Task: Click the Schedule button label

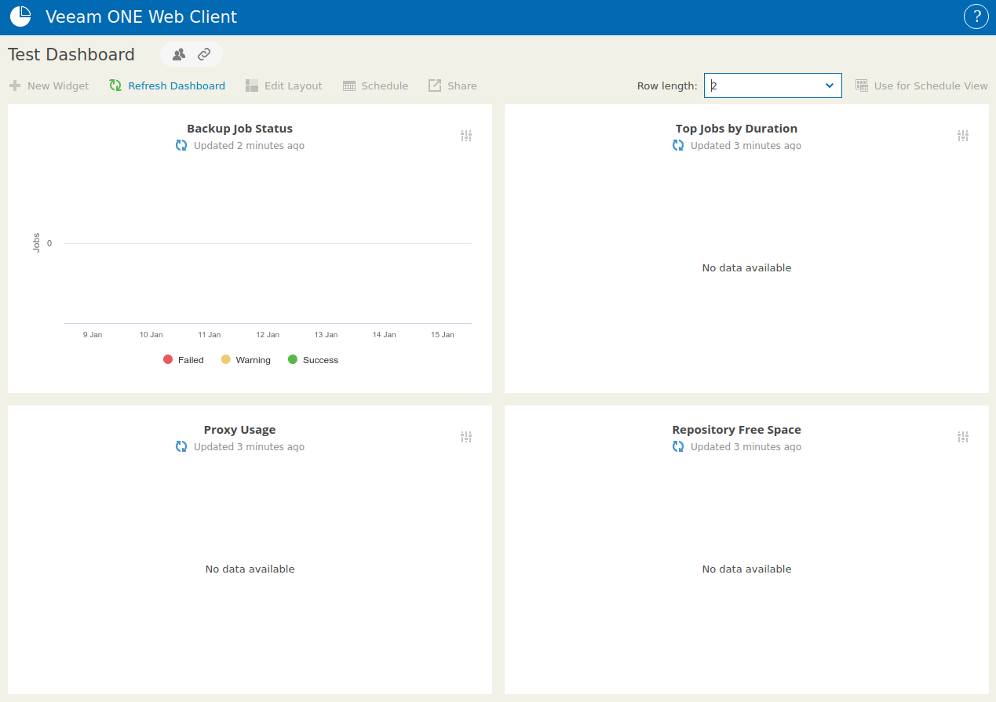Action: tap(385, 85)
